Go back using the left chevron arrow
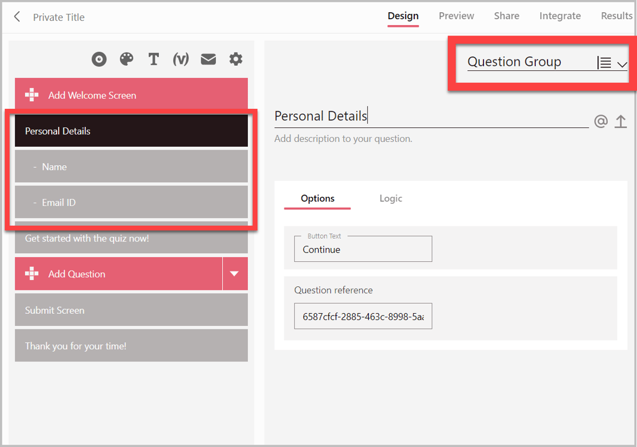Screen dimensions: 637x447 click(x=17, y=17)
